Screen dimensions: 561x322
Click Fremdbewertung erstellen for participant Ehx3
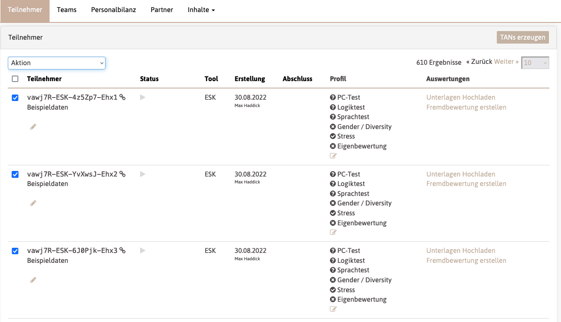point(466,260)
